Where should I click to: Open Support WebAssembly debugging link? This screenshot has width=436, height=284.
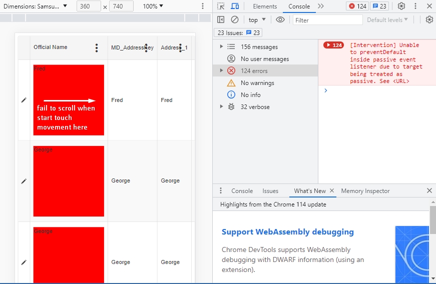[287, 232]
